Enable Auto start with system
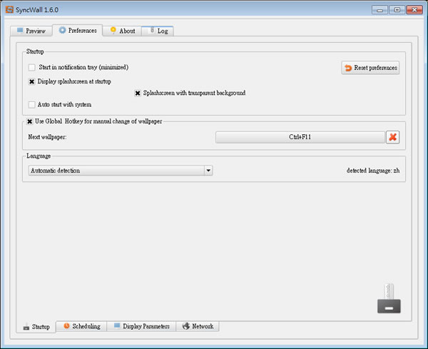Screen dimensions: 428x349 coord(31,104)
